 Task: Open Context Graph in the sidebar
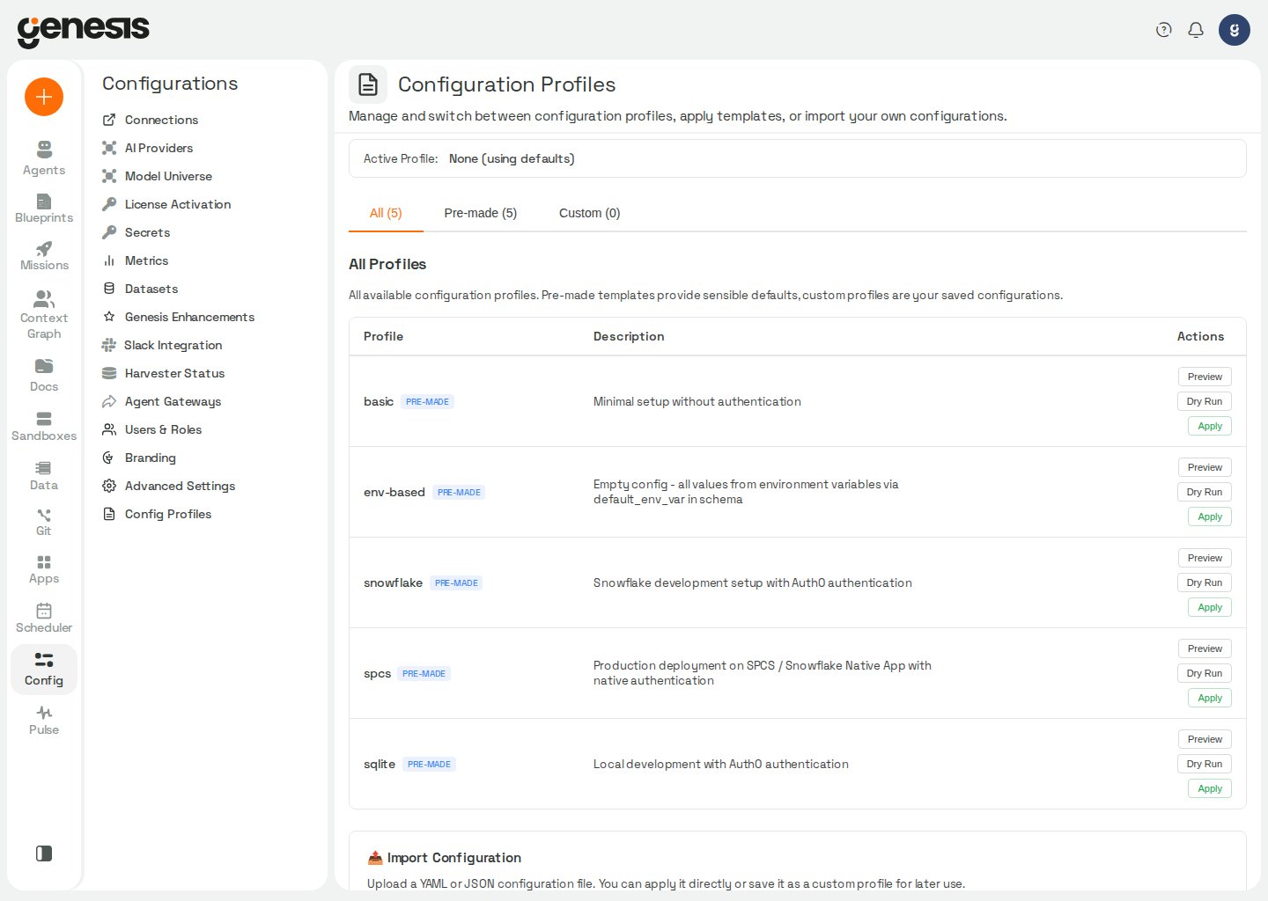(44, 315)
